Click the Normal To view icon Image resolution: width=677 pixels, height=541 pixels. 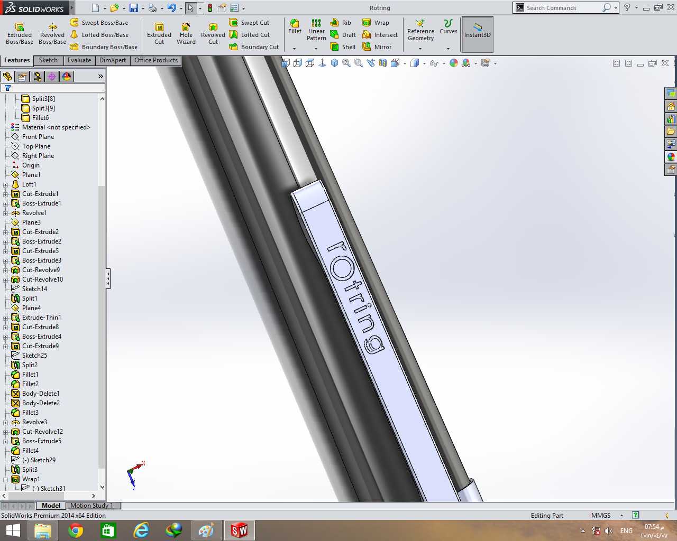point(322,63)
